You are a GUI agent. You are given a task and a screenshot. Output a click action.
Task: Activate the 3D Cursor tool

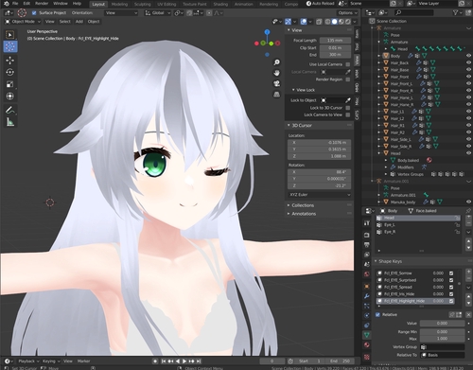10,46
